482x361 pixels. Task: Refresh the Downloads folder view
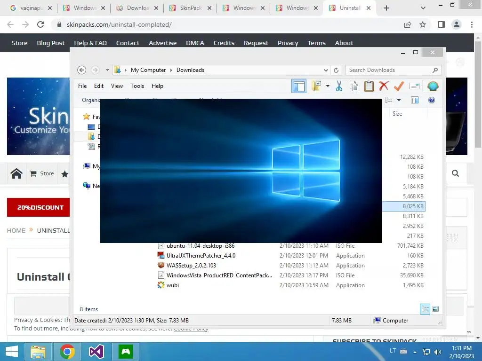pos(336,71)
